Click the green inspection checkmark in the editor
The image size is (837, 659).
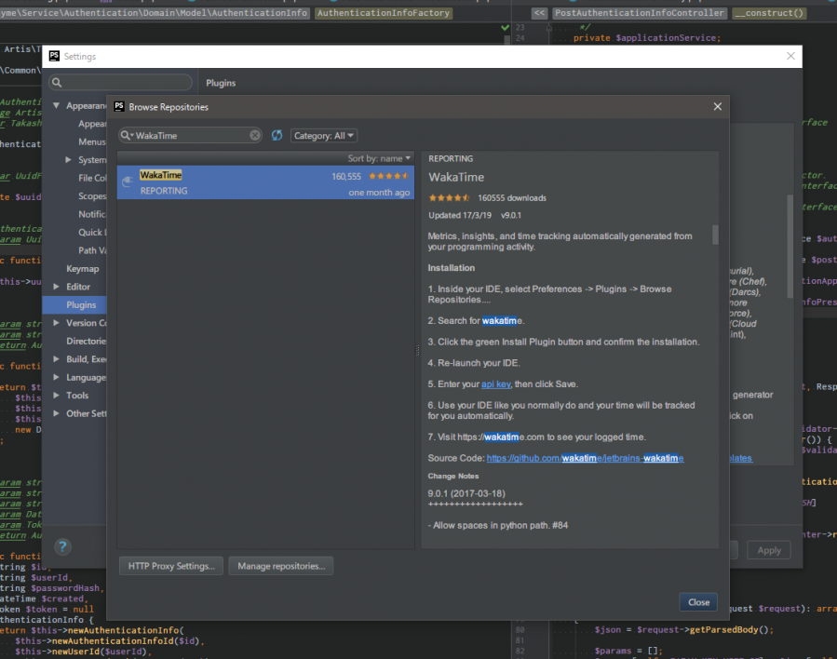[505, 27]
